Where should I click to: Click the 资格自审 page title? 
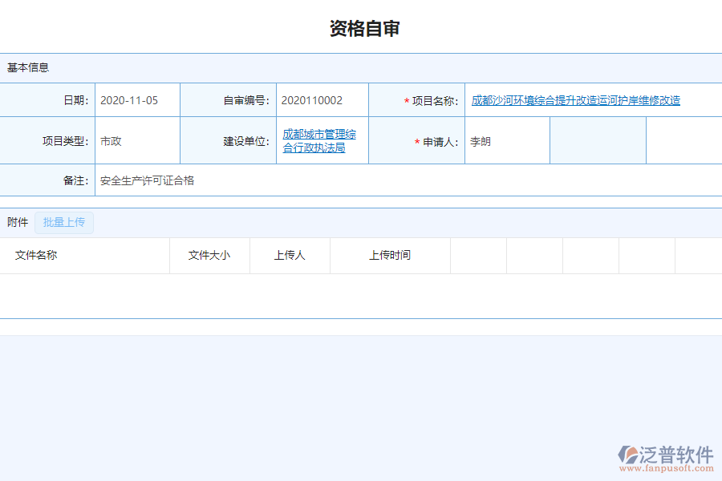pos(361,26)
